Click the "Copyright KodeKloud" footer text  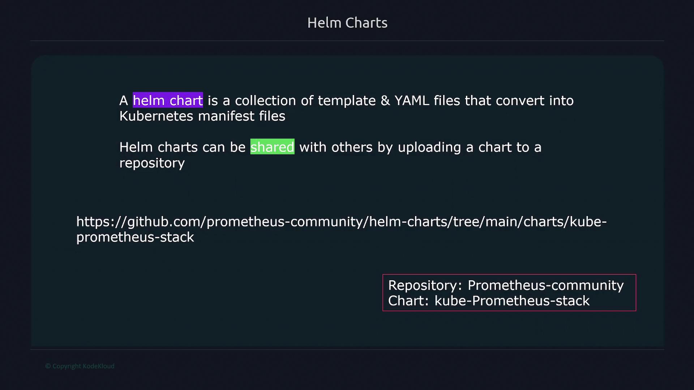tap(83, 366)
